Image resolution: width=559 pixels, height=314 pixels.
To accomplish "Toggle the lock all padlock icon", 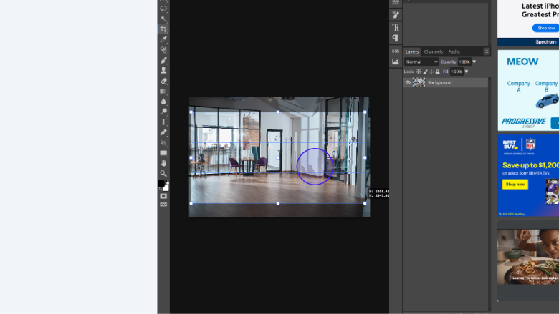I will [437, 72].
